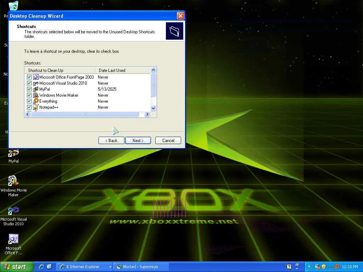Uncheck Microsoft Office FrontPage 2003 checkbox
This screenshot has height=272, width=363.
pos(29,77)
